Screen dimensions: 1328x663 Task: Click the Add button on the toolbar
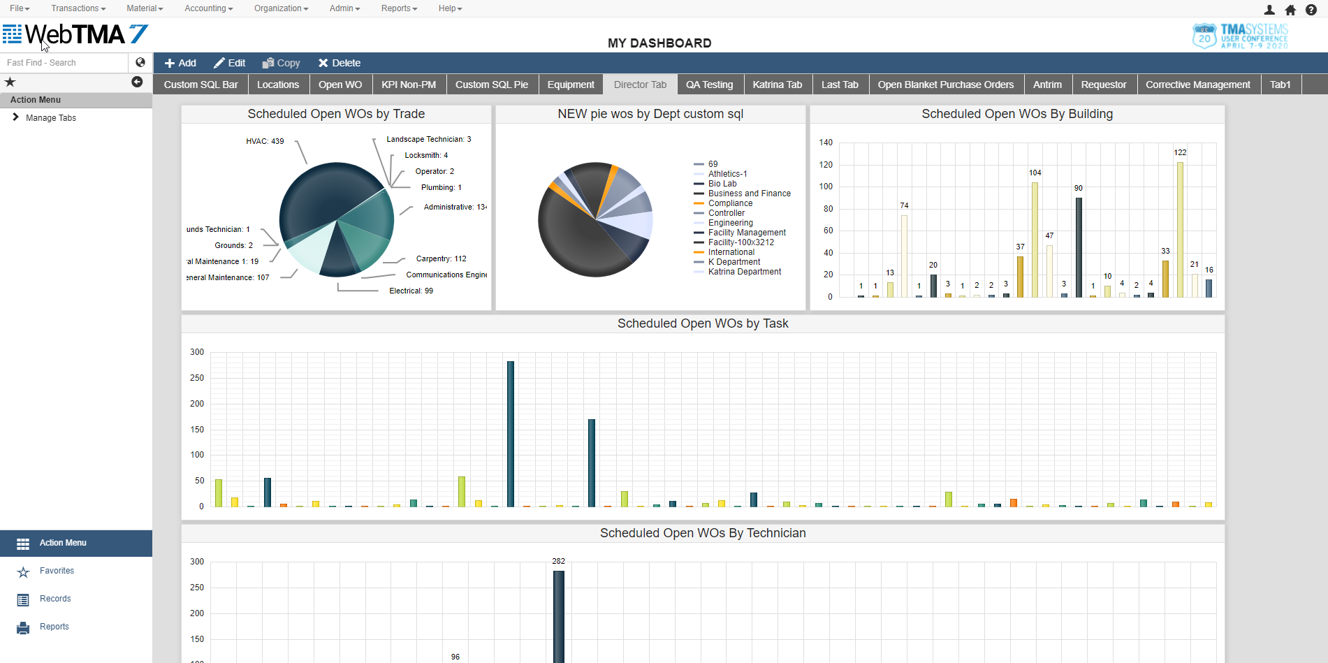tap(180, 62)
